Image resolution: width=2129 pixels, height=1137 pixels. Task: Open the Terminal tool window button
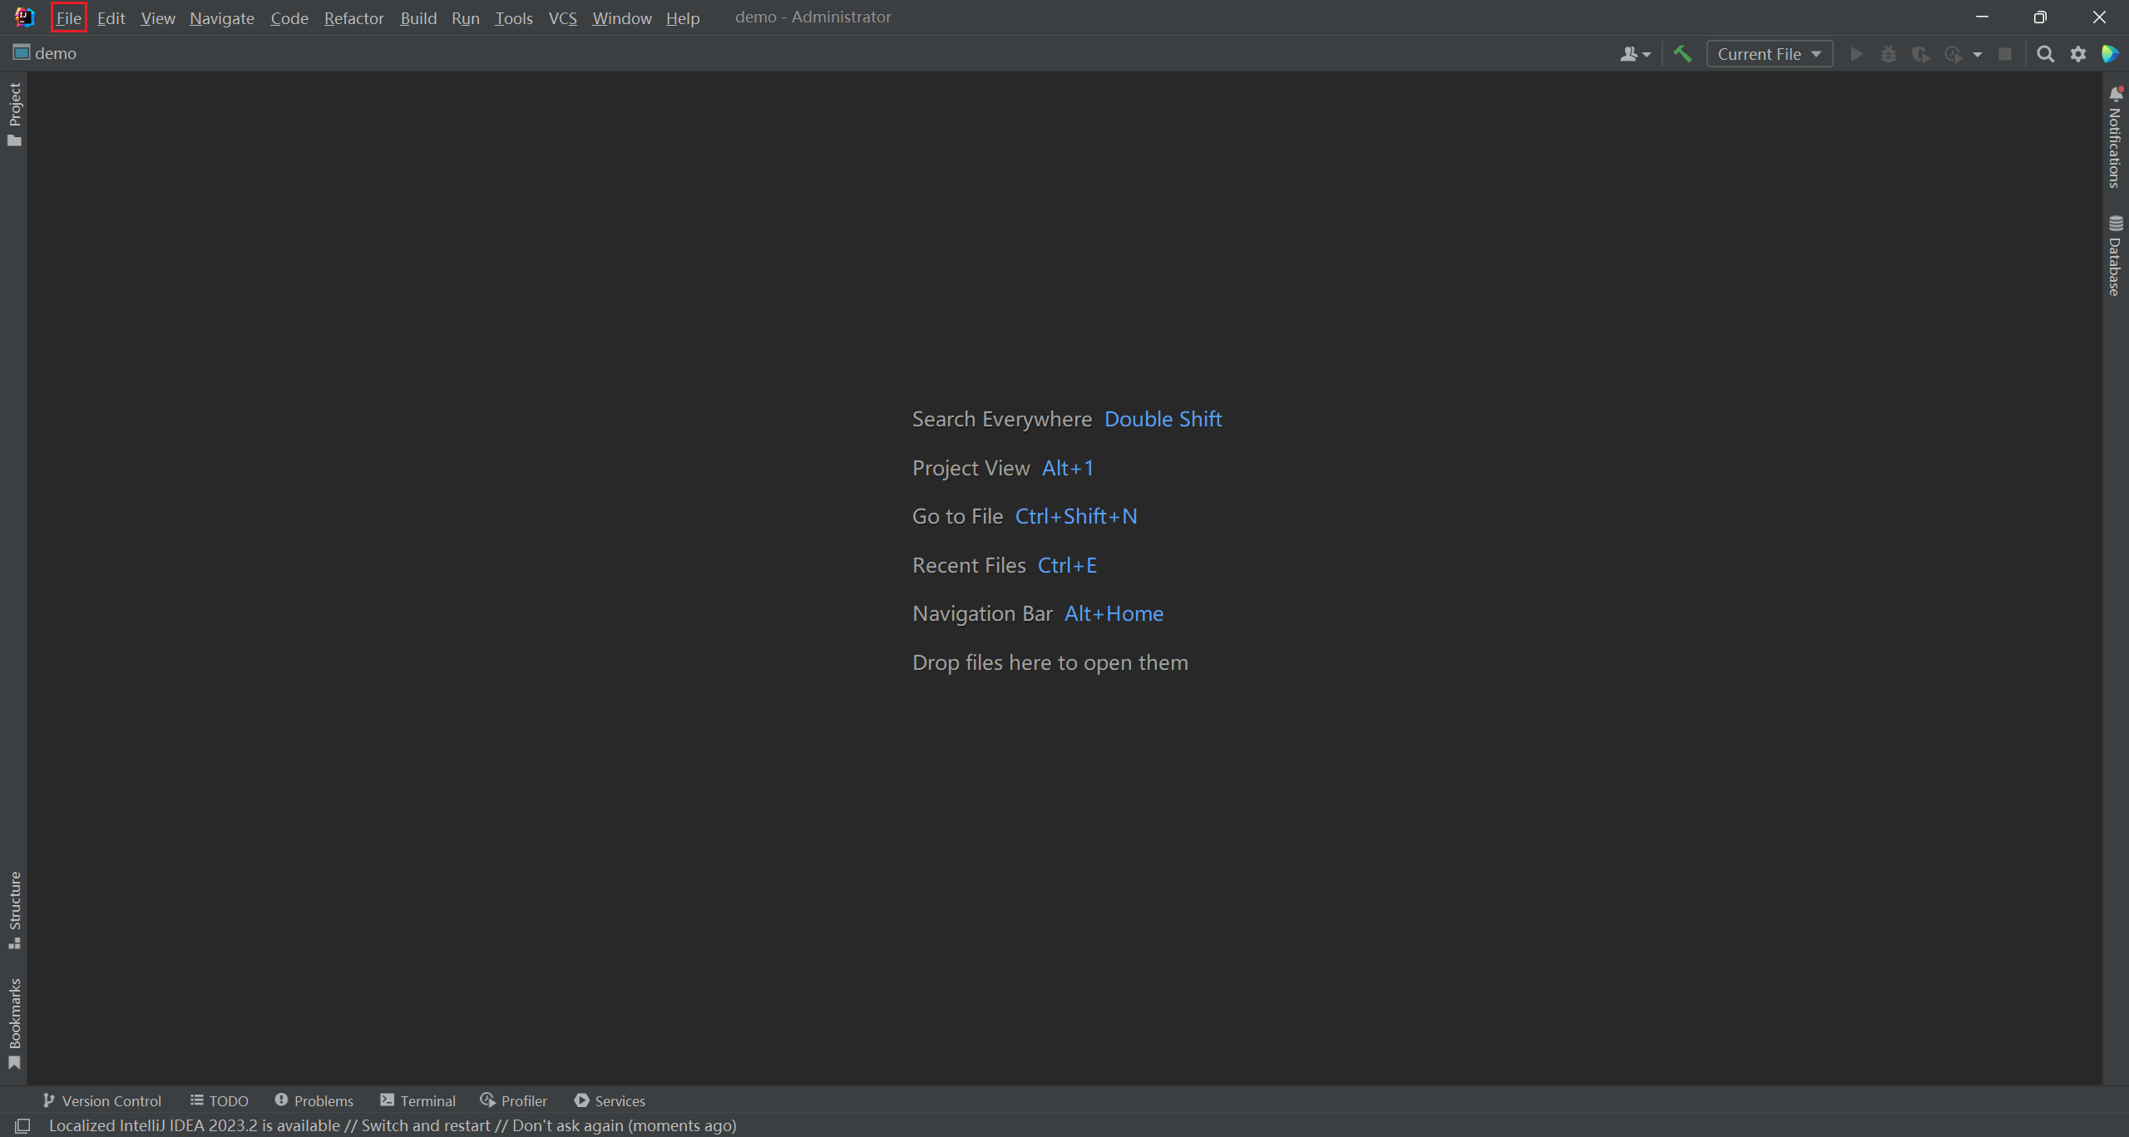coord(417,1100)
